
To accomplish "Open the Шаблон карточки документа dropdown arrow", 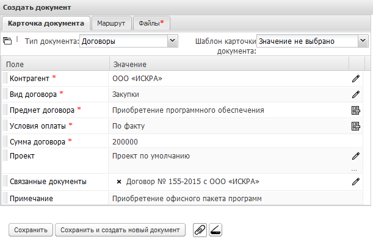I will pyautogui.click(x=363, y=41).
